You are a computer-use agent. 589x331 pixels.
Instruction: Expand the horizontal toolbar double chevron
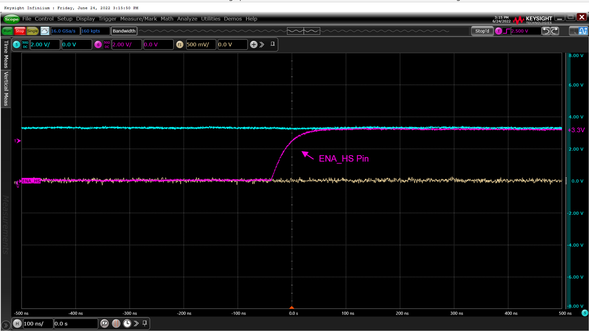pos(136,324)
